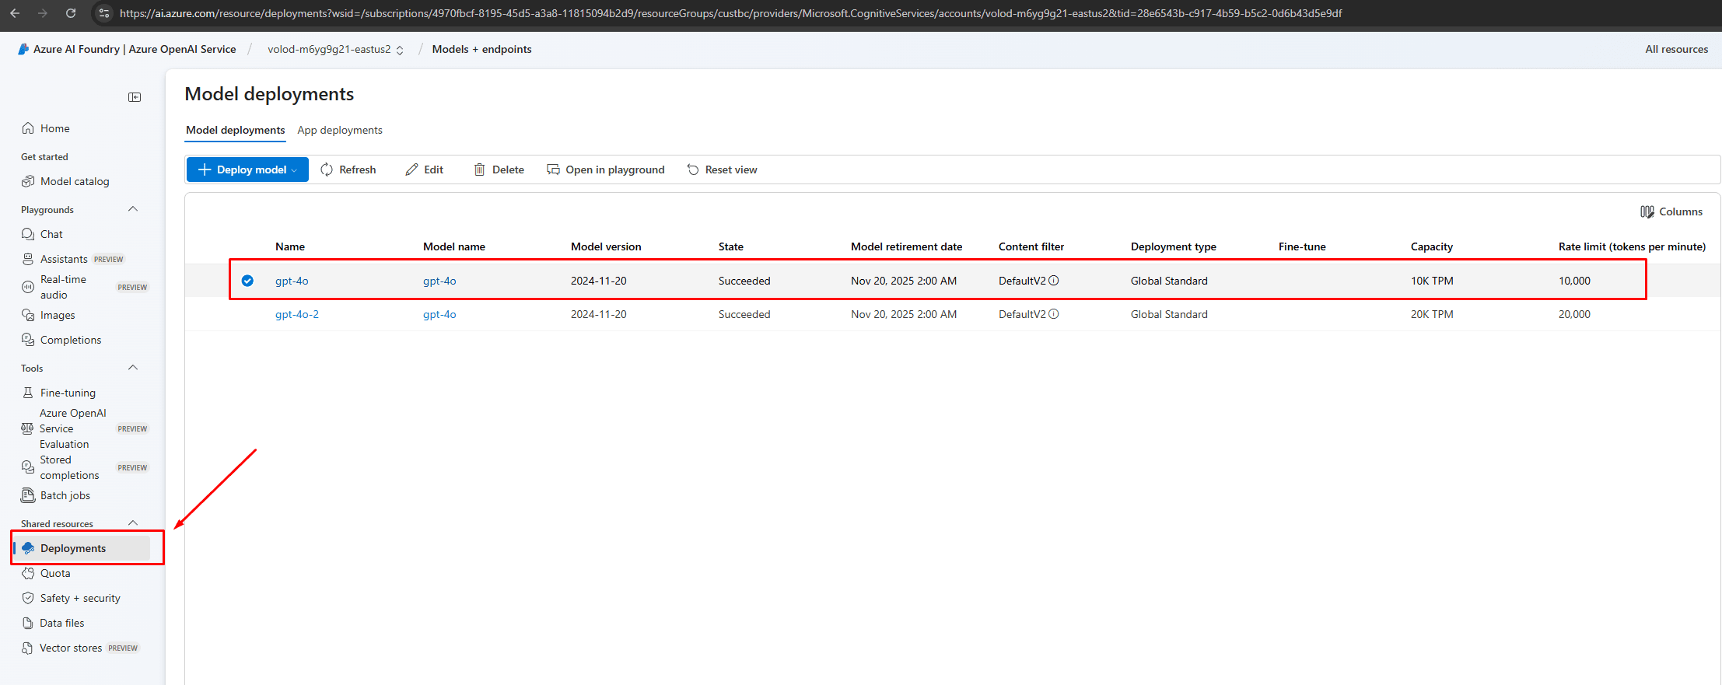The image size is (1722, 685).
Task: Click the 20K TPM capacity cell
Action: [x=1432, y=314]
